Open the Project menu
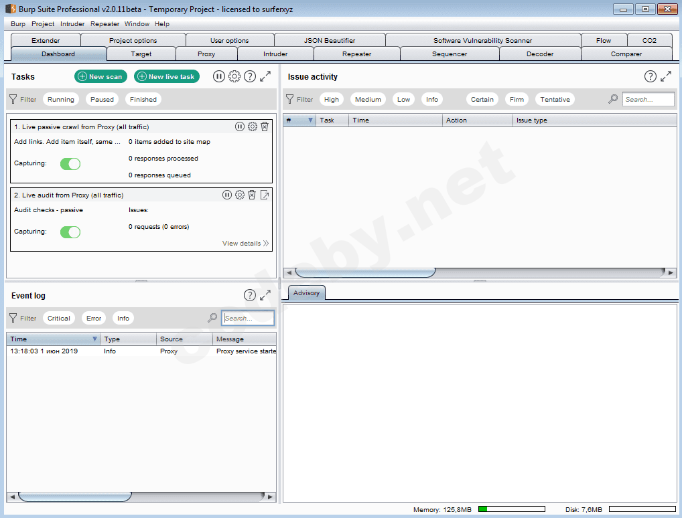 coord(43,24)
